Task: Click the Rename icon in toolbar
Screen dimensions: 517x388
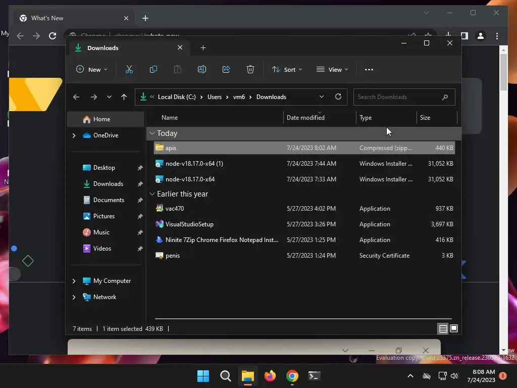Action: point(202,70)
